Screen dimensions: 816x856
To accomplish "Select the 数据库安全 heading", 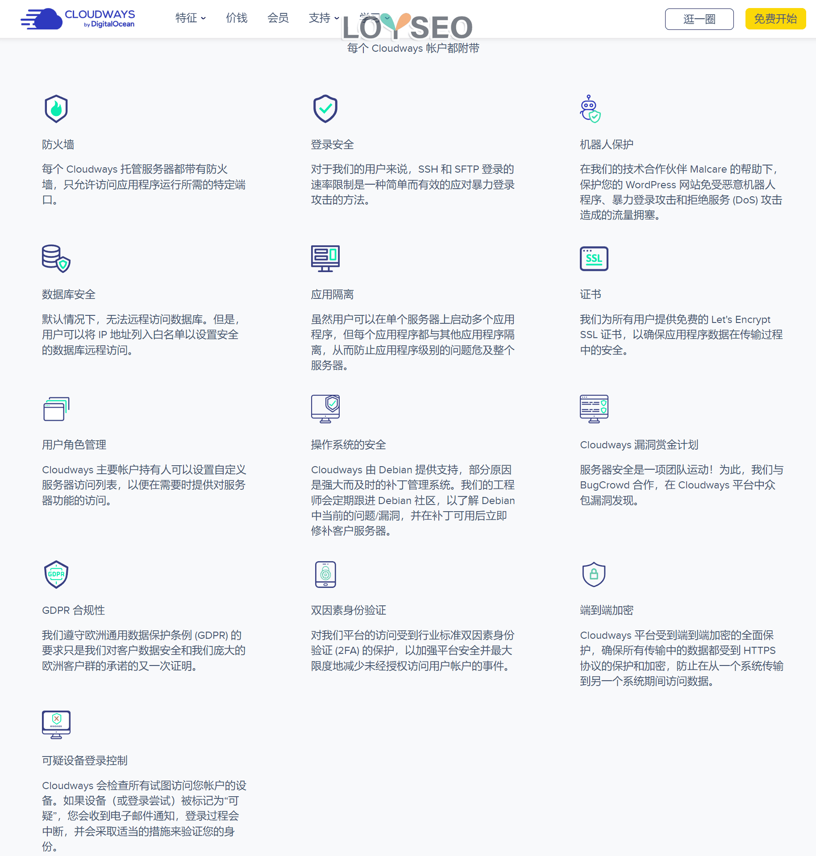I will [69, 294].
